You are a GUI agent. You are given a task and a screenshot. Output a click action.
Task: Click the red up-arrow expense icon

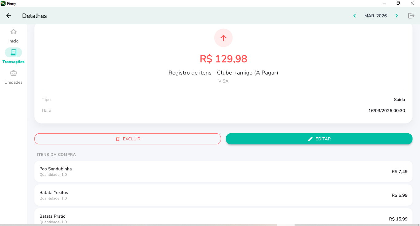224,38
